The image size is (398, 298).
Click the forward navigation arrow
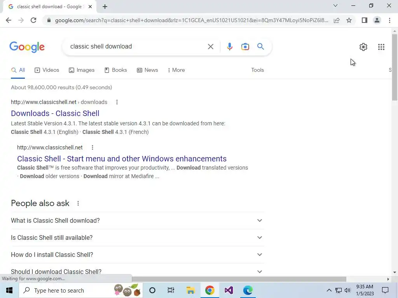point(21,20)
